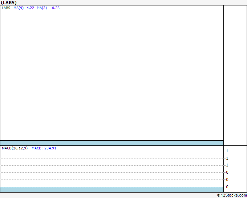Click the MA(9) indicator label
Image resolution: width=247 pixels, height=198 pixels.
pos(19,8)
